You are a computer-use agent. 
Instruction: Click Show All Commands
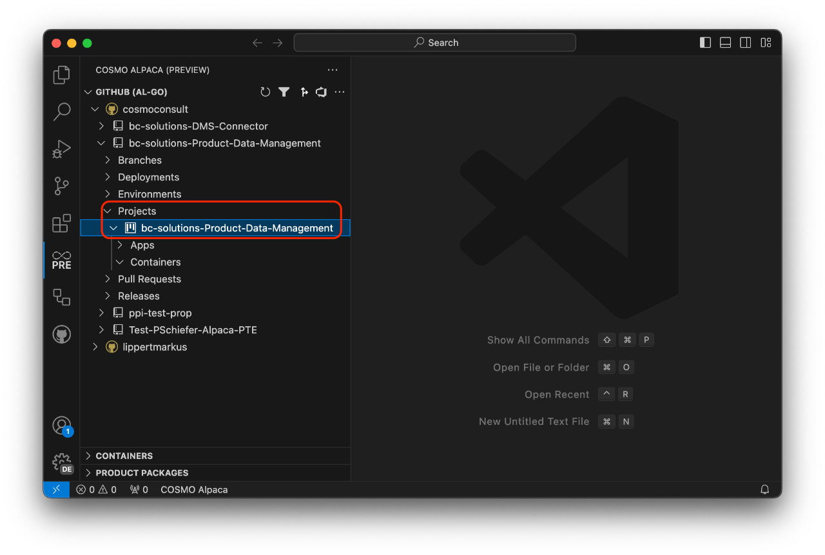(x=538, y=340)
